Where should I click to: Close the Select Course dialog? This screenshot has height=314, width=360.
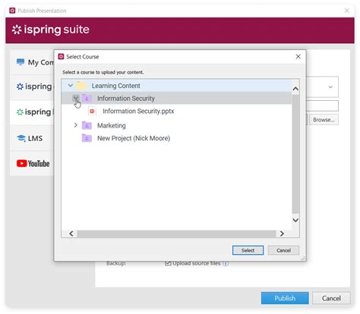(298, 57)
